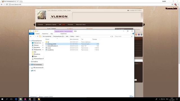Viewport: 180px width, 101px height.
Task: Open Documents (Документы) in Quick access
Action: coord(37,47)
